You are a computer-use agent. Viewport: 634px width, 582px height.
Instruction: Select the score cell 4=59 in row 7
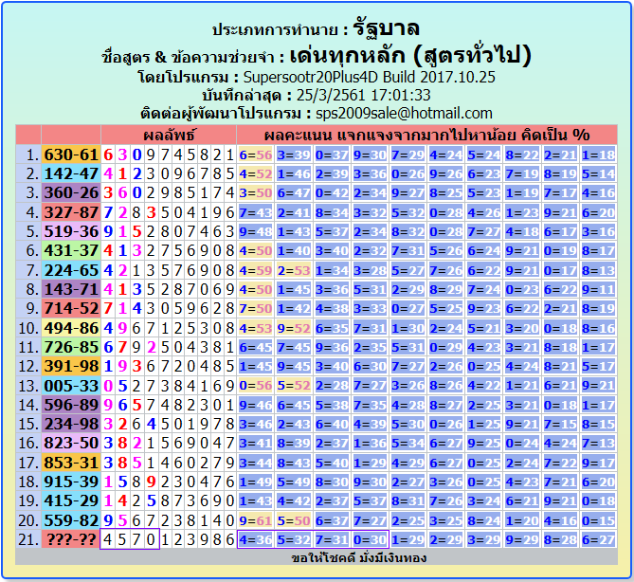[x=256, y=270]
